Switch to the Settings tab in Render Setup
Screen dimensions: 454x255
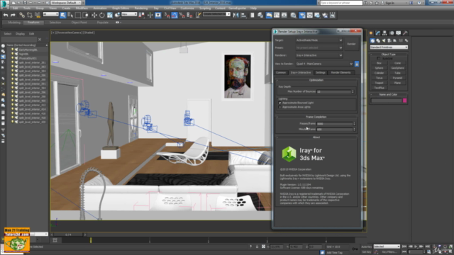pyautogui.click(x=321, y=72)
